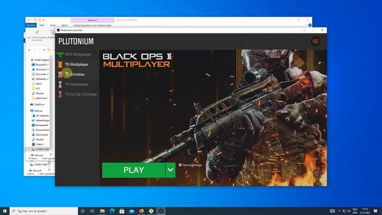Click scroll-down arrow of navigation pane

click(51, 154)
